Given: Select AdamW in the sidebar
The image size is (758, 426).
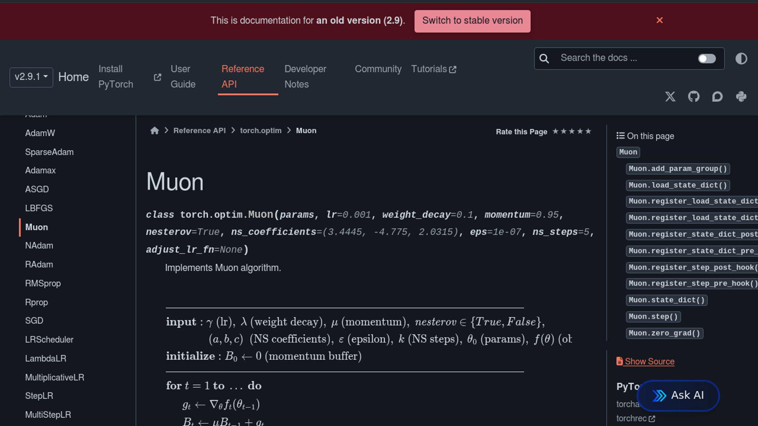Looking at the screenshot, I should (40, 133).
